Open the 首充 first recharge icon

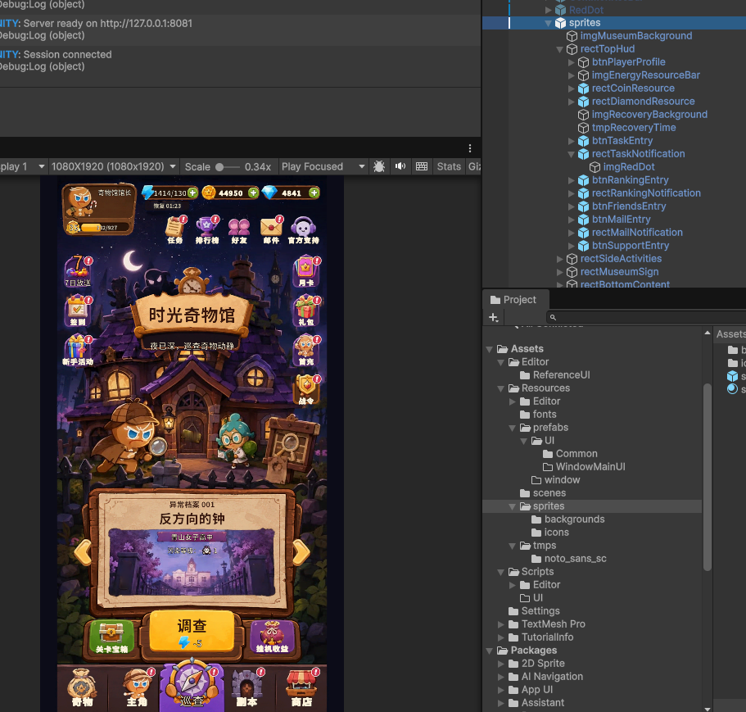coord(306,351)
